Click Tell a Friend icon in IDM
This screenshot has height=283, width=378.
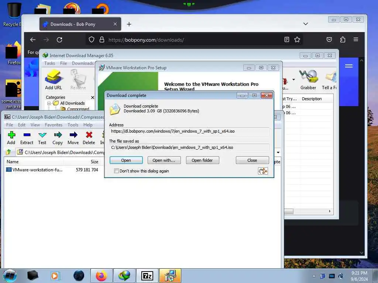329,80
